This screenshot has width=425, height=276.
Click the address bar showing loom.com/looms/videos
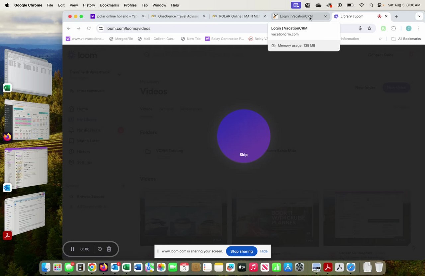coord(128,29)
